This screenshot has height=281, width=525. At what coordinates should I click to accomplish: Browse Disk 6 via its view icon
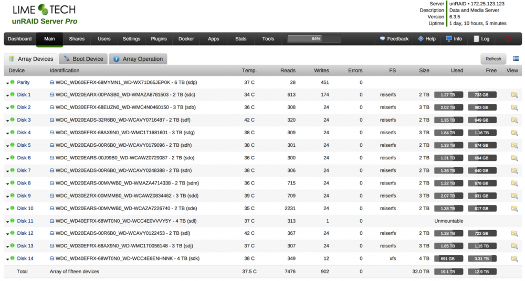click(514, 158)
